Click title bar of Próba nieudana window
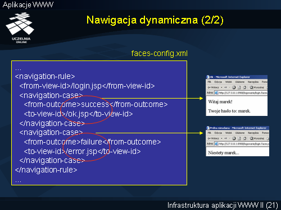Screen dimensions: 281x210 point(238,128)
